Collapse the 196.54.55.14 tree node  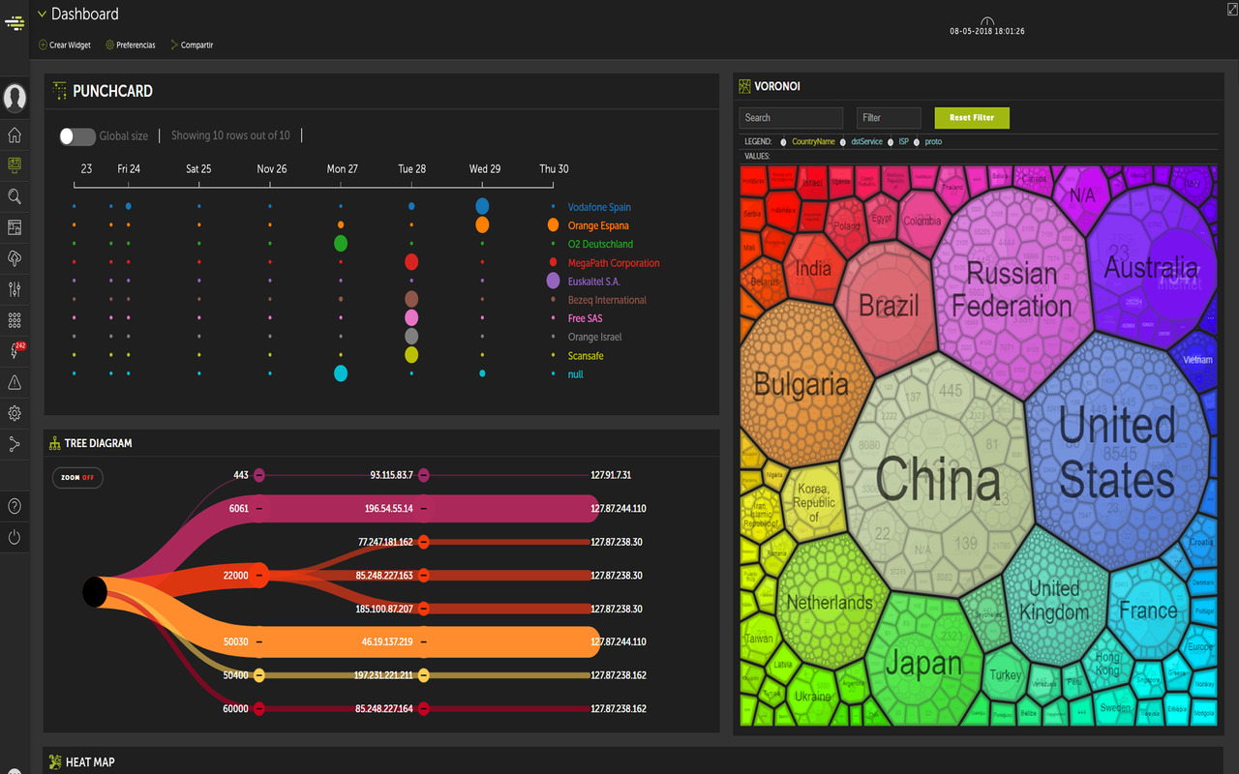click(423, 509)
